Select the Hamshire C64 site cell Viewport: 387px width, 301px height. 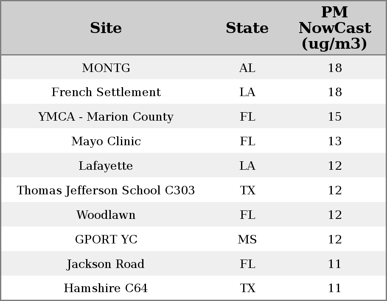coord(106,289)
